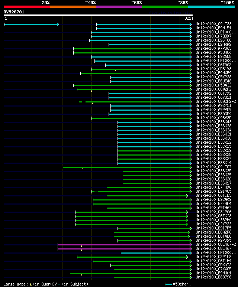Click the purple ~60% identity legend bar
238x287 pixels.
tap(119, 7)
